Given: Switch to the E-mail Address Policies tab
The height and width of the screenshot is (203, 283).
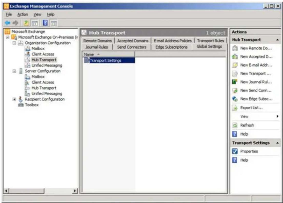Looking at the screenshot, I should coord(173,41).
